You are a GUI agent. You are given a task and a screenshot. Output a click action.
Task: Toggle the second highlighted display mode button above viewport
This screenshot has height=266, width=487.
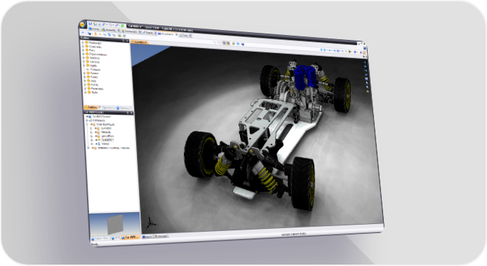[228, 43]
